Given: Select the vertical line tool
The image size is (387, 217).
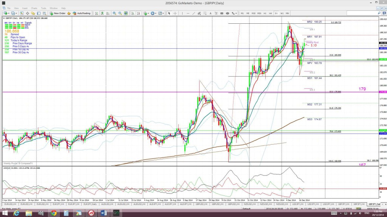Looking at the screenshot, I should click(x=182, y=13).
